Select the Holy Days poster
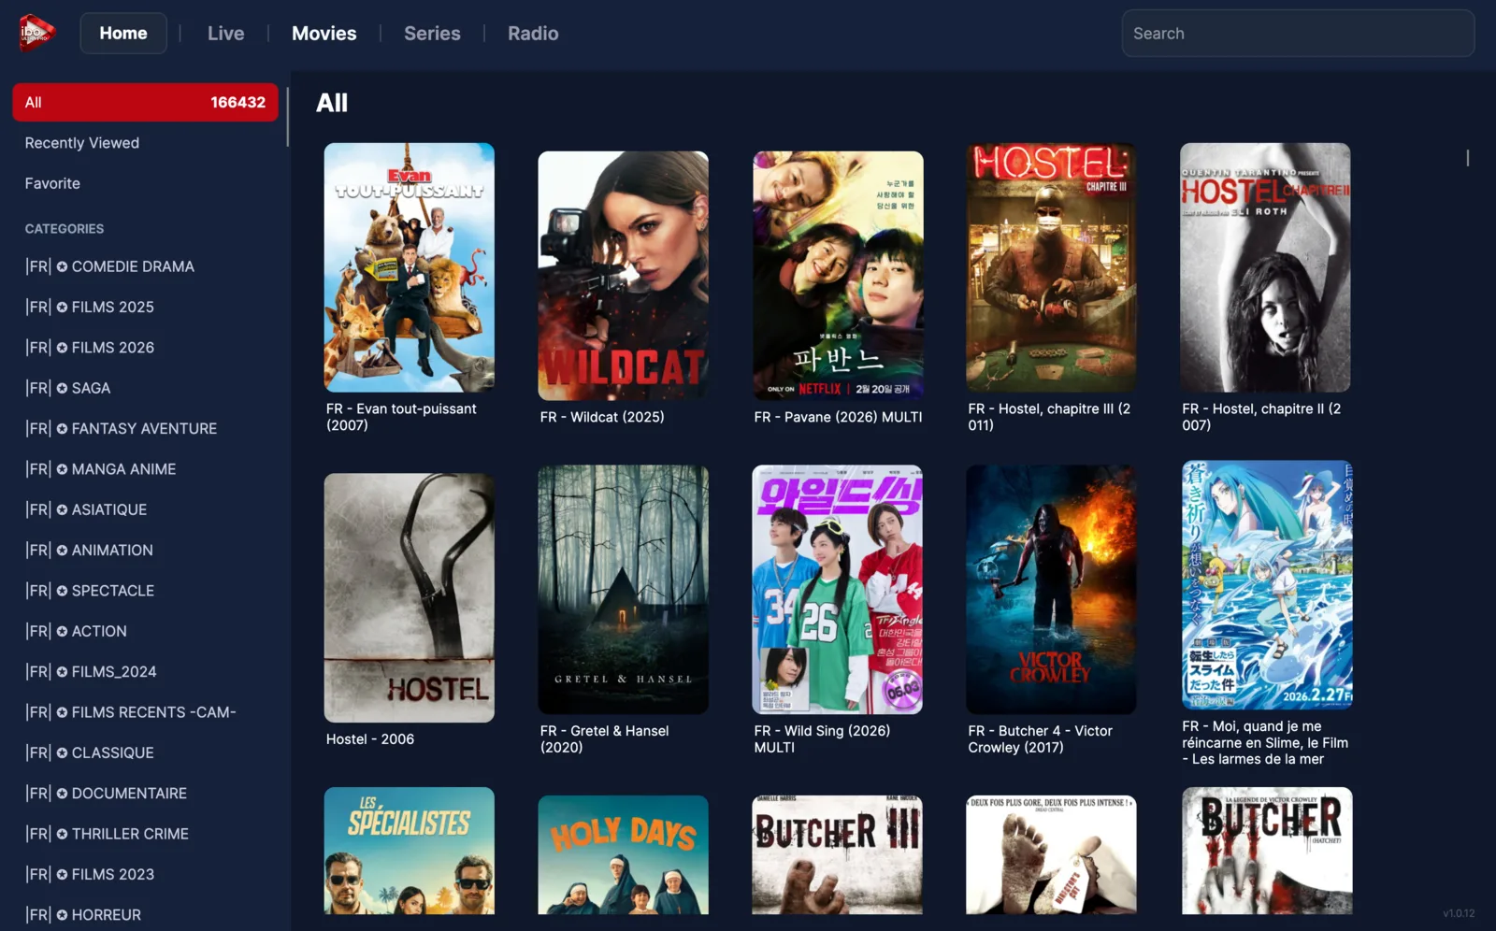 [x=624, y=854]
